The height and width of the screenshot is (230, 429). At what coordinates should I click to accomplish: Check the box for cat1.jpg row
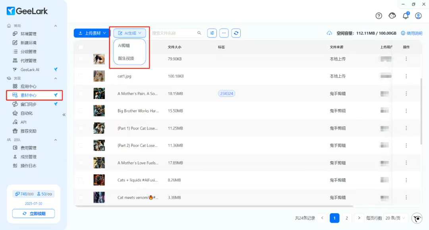(x=81, y=76)
